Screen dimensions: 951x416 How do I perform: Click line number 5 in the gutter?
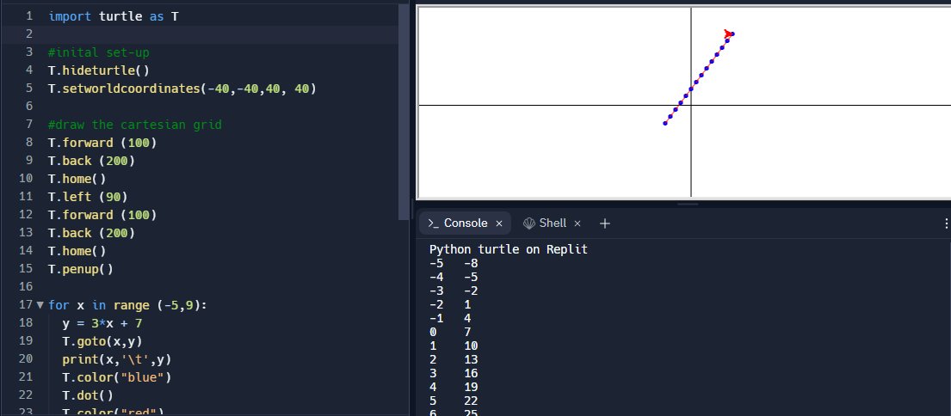coord(28,89)
